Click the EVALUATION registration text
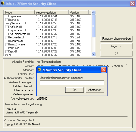 [x=14, y=109]
